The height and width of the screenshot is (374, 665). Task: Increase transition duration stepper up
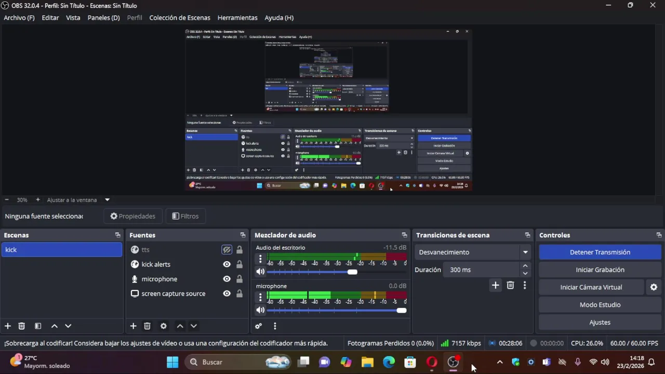tap(525, 266)
